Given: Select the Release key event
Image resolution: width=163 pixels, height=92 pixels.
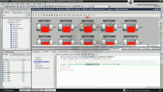Looking at the screenshot, I should click(x=39, y=66).
